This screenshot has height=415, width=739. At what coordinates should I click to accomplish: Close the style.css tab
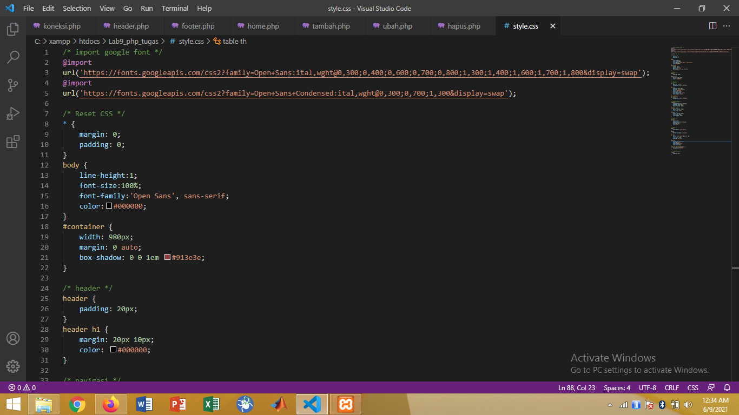[x=552, y=26]
